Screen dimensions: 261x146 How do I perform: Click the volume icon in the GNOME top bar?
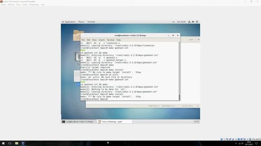tap(193, 22)
